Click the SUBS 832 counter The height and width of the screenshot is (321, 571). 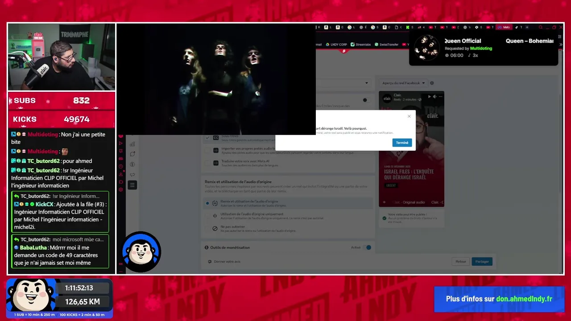point(61,101)
